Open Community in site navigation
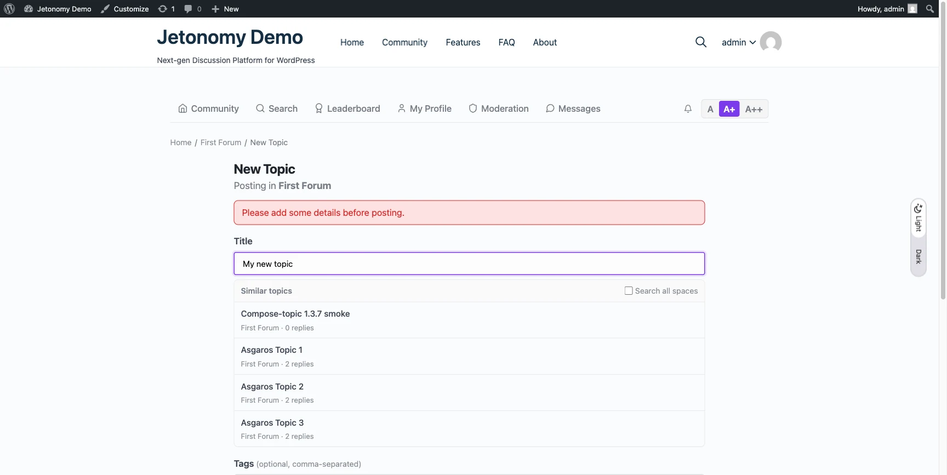 pos(404,42)
